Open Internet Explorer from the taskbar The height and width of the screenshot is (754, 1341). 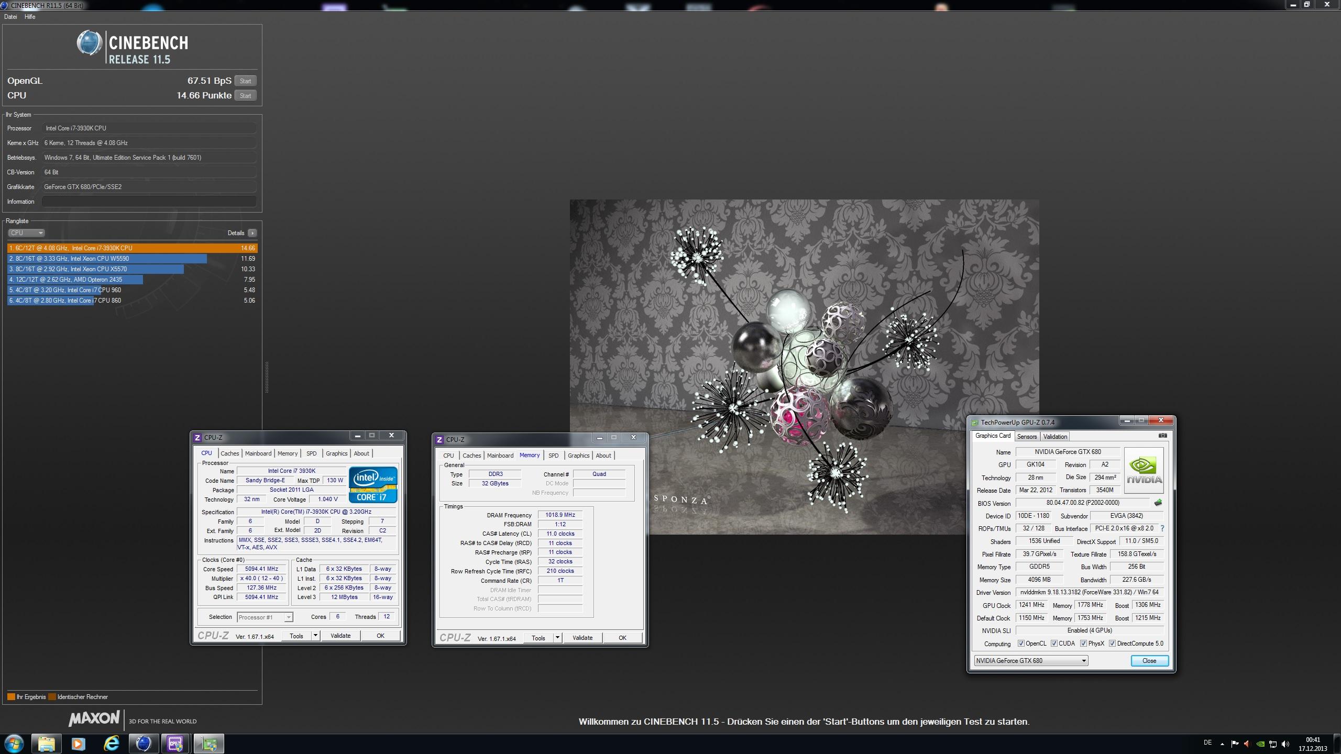[x=111, y=744]
